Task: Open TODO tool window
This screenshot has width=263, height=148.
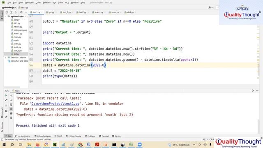Action: [x=58, y=136]
